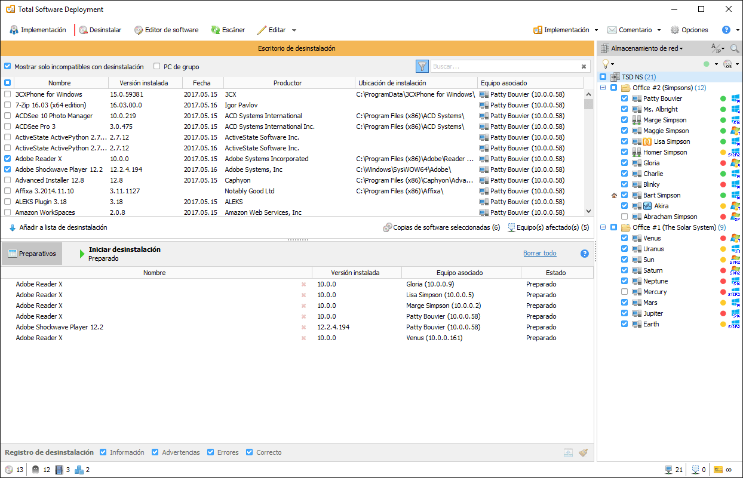
Task: Collapse the Office #2 (Simpsons) group
Action: 603,88
